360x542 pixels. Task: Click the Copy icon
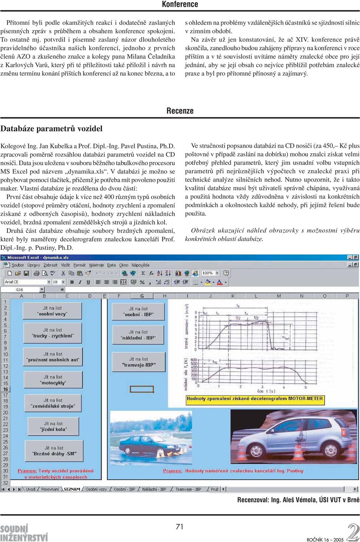(x=71, y=273)
